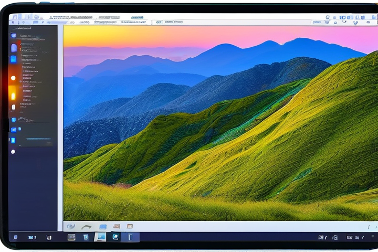Click the curved arrow icon below the image
The height and width of the screenshot is (252, 378).
pyautogui.click(x=72, y=227)
